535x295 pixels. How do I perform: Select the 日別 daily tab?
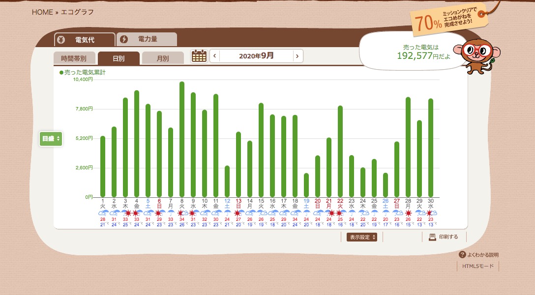[x=119, y=58]
